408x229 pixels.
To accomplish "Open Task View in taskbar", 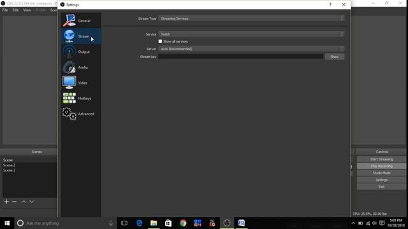I will coord(124,223).
